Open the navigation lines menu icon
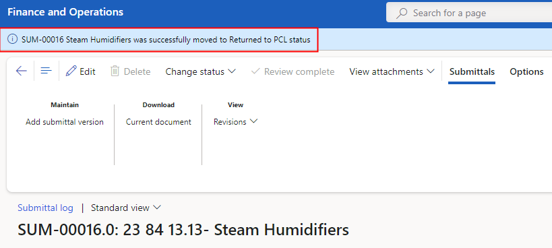The height and width of the screenshot is (248, 552). (46, 71)
